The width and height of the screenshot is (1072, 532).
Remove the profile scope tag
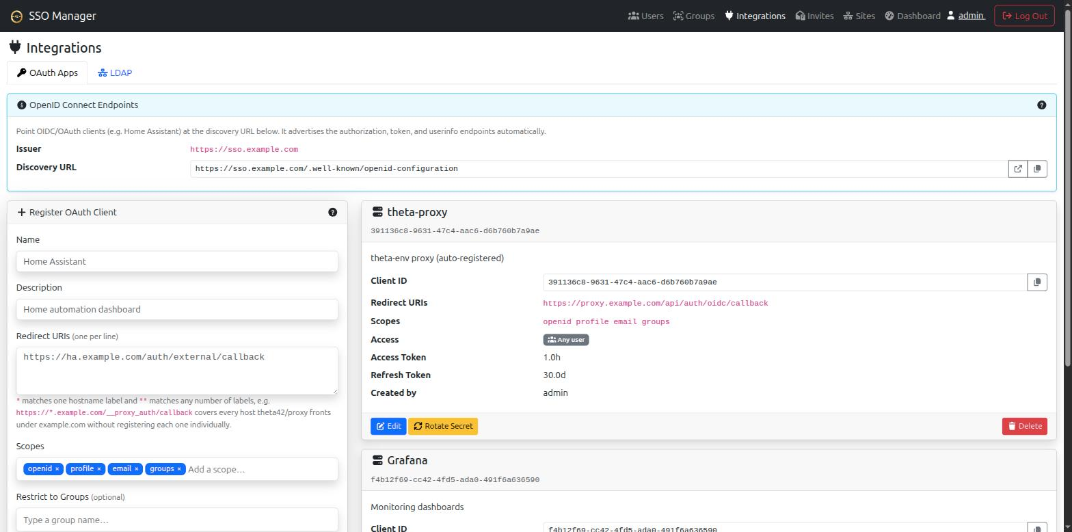pyautogui.click(x=98, y=469)
